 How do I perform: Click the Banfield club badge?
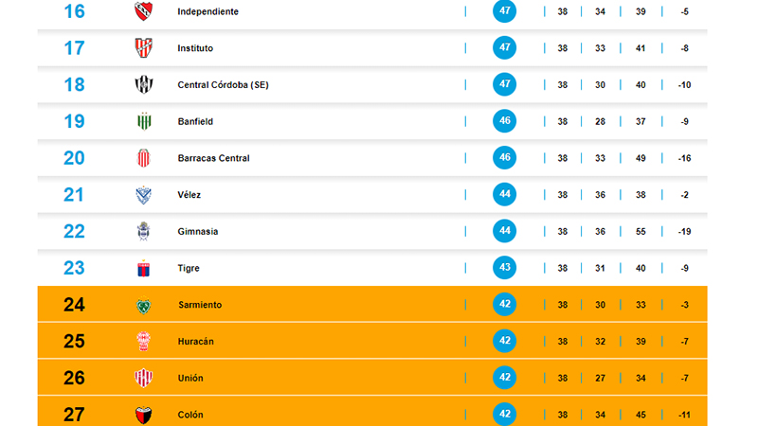pyautogui.click(x=144, y=121)
